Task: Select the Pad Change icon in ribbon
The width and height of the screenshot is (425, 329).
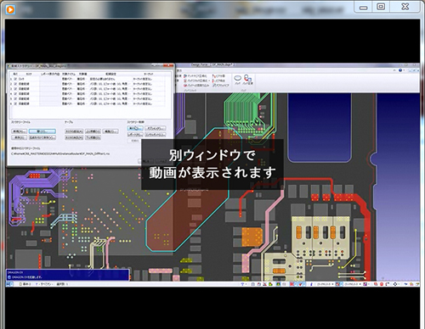Action: pyautogui.click(x=247, y=78)
